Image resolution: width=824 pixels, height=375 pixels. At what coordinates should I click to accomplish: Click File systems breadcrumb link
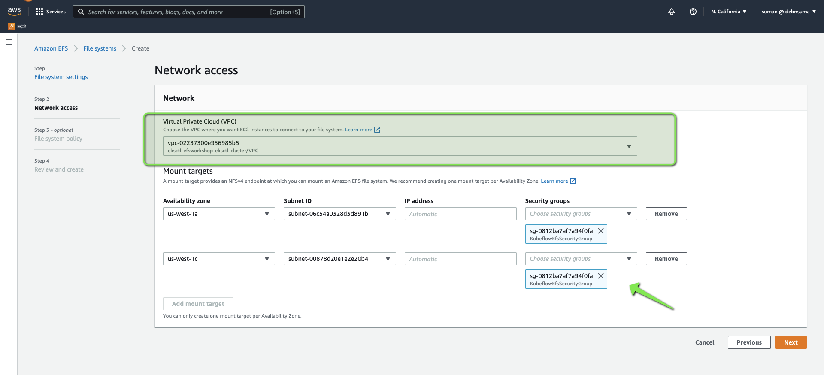(x=100, y=48)
